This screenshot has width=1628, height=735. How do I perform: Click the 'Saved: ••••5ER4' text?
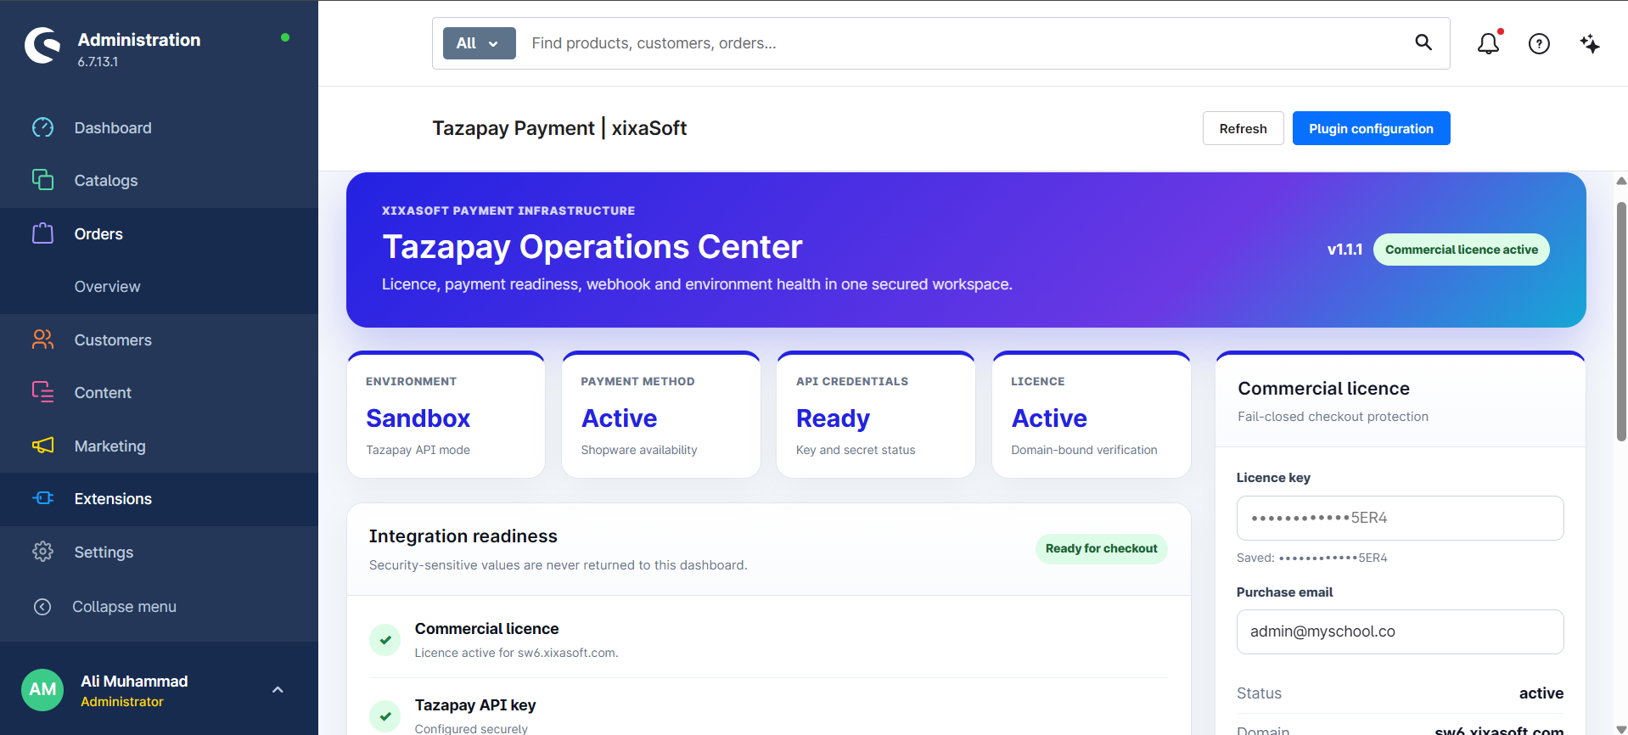click(x=1311, y=558)
